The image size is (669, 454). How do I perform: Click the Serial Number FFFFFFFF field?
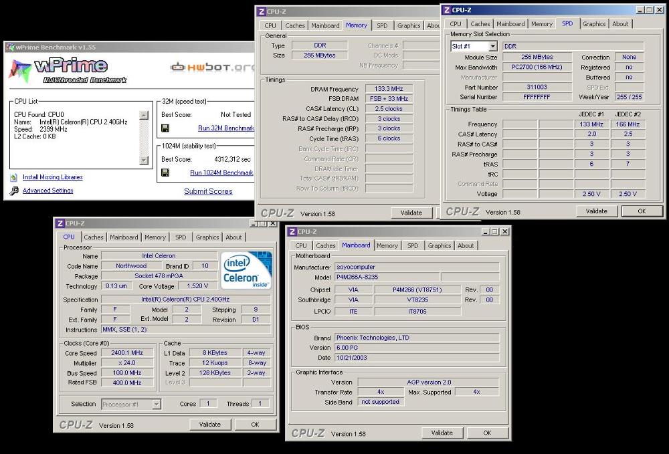[x=537, y=97]
